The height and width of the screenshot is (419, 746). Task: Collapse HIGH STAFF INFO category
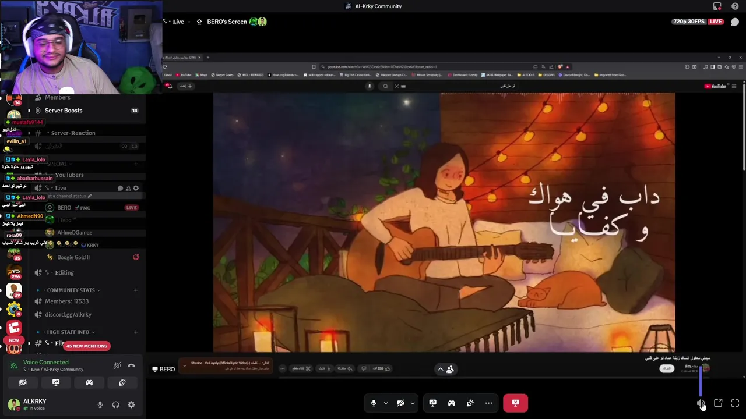click(68, 332)
